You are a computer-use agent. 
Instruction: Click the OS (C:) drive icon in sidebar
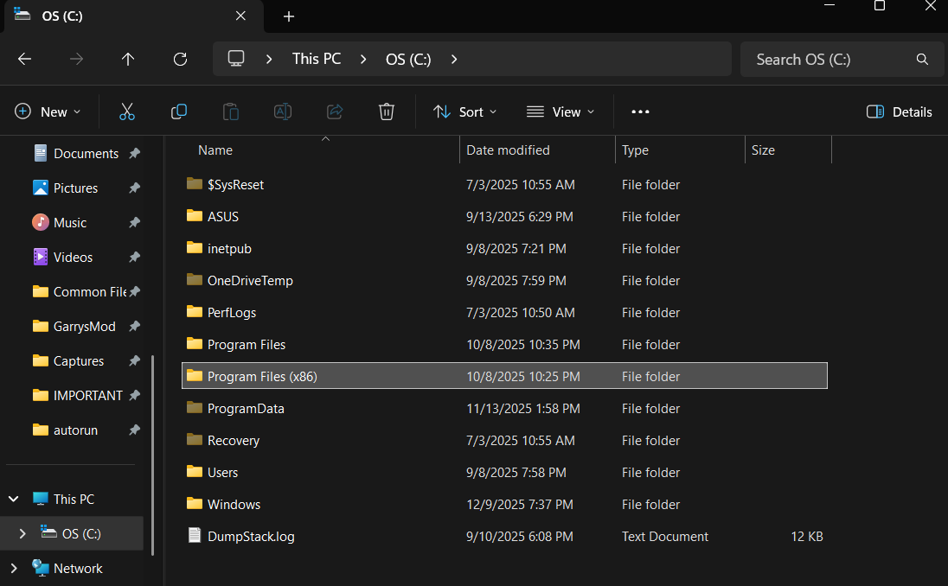(48, 532)
